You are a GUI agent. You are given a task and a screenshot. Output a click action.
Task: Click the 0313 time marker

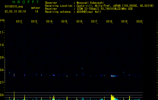point(34,21)
